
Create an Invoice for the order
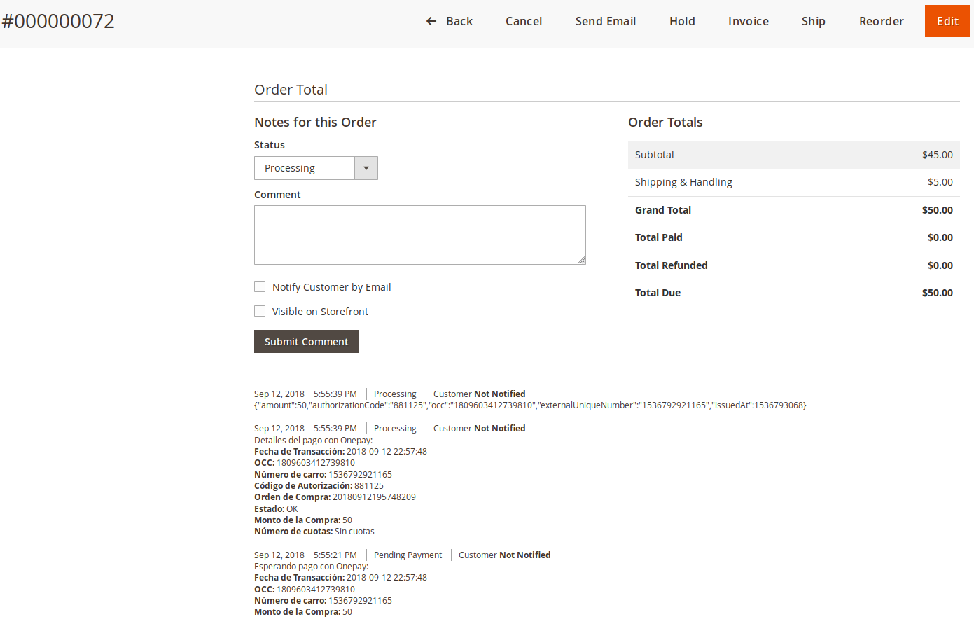click(748, 21)
